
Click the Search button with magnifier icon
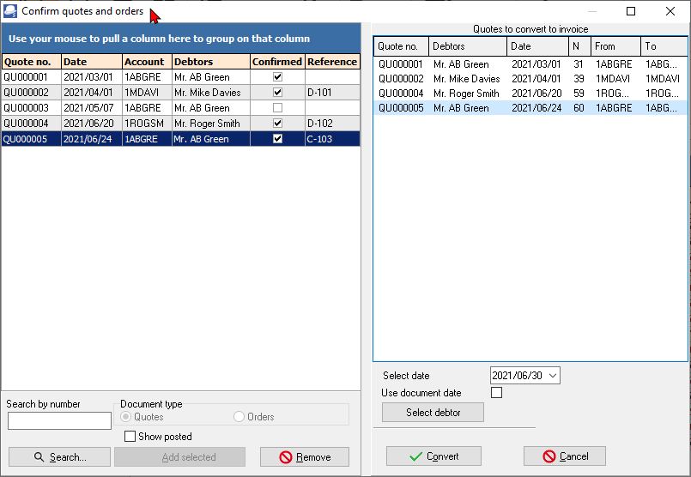[x=59, y=457]
